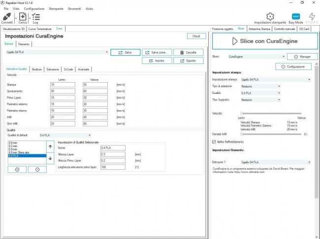Click the Connetti plug icon
This screenshot has height=239, width=320.
pos(7,17)
